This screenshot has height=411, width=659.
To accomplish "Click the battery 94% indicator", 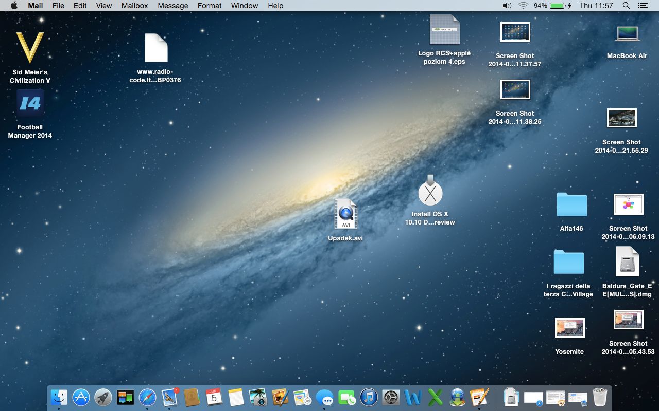I will (552, 6).
